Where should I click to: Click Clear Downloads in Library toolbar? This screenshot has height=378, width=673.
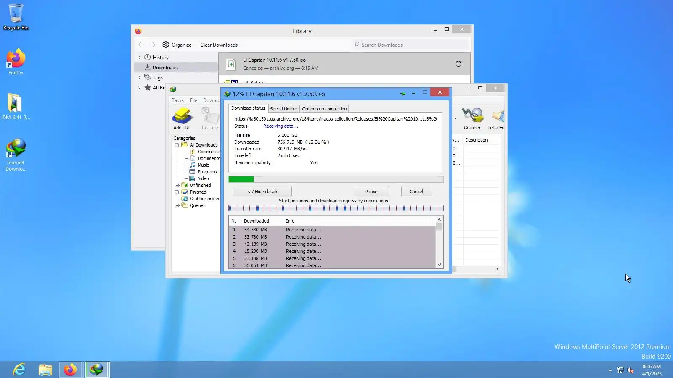pyautogui.click(x=219, y=45)
